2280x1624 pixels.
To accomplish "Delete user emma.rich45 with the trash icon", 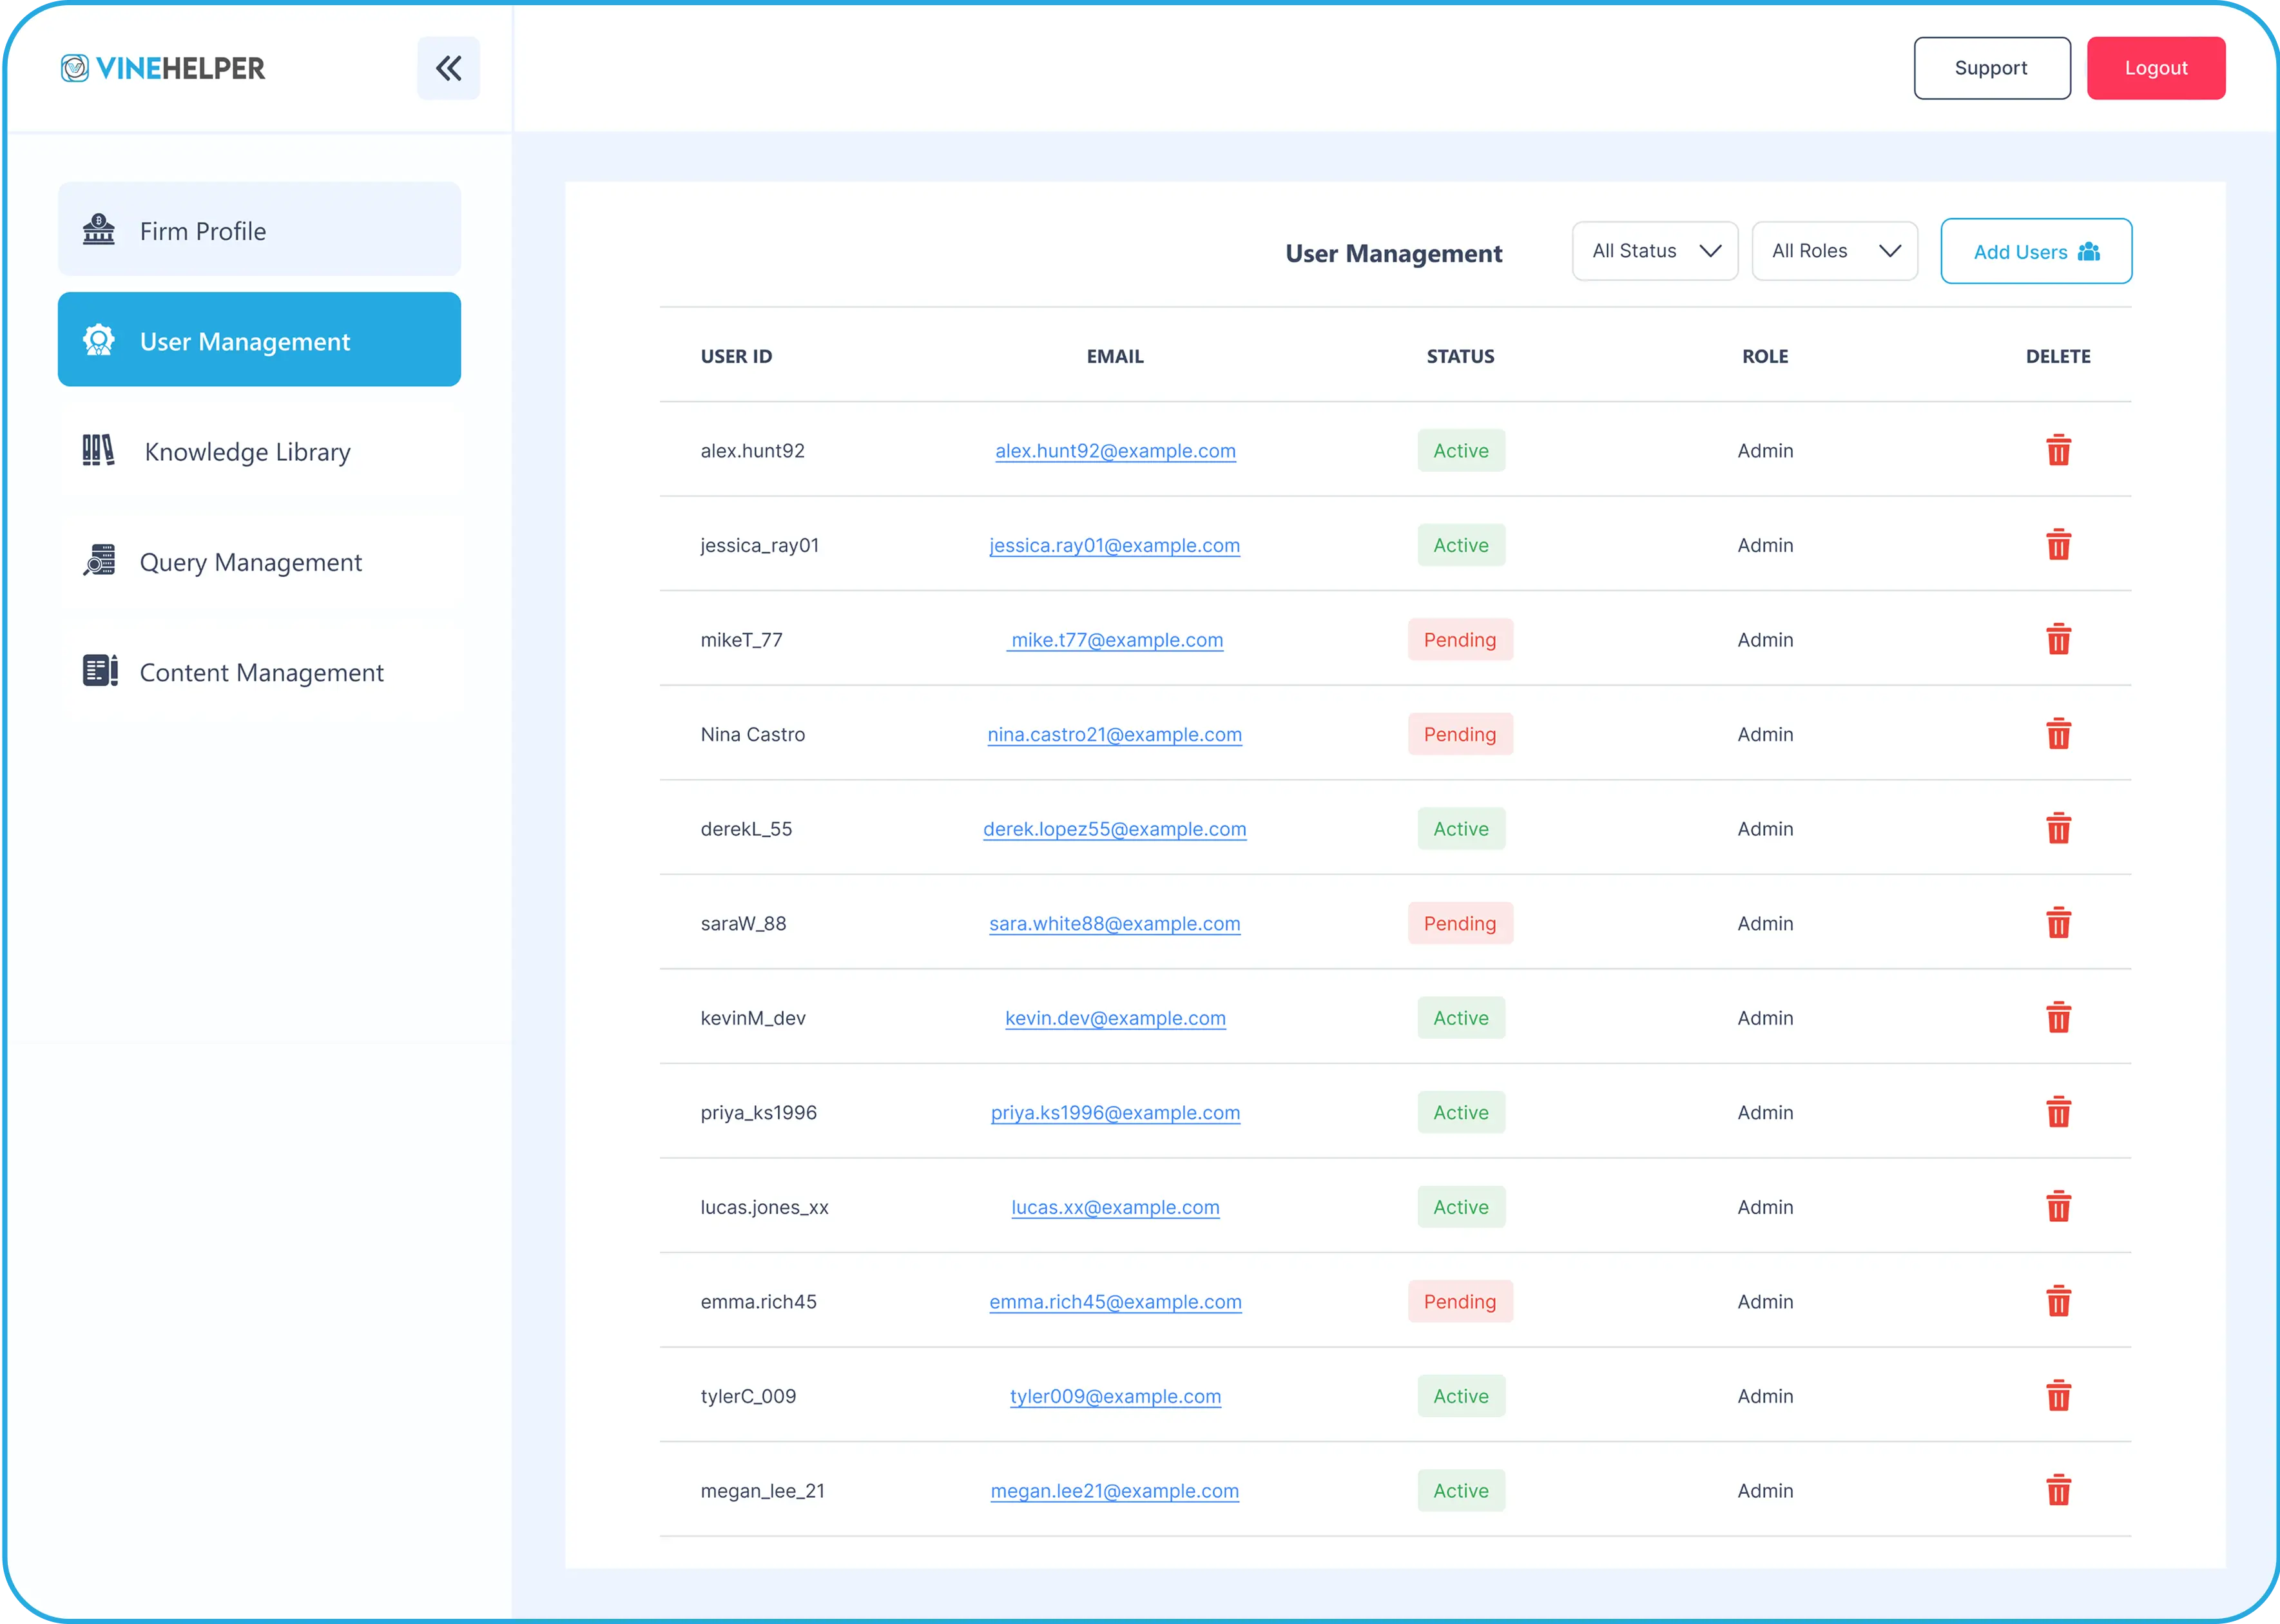I will click(2058, 1301).
